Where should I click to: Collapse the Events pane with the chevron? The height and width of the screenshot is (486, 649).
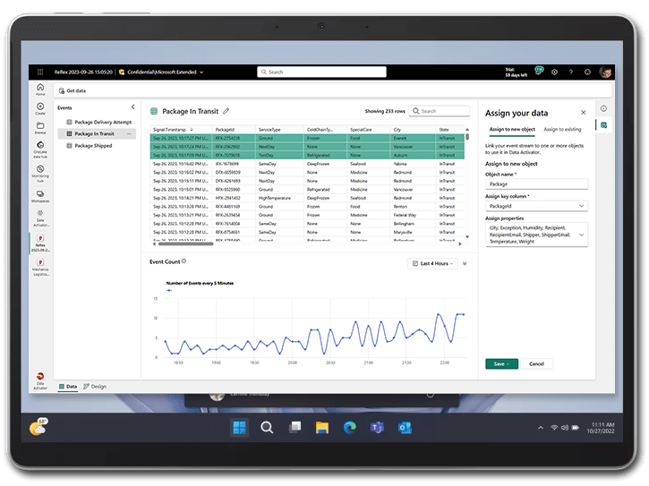[133, 107]
